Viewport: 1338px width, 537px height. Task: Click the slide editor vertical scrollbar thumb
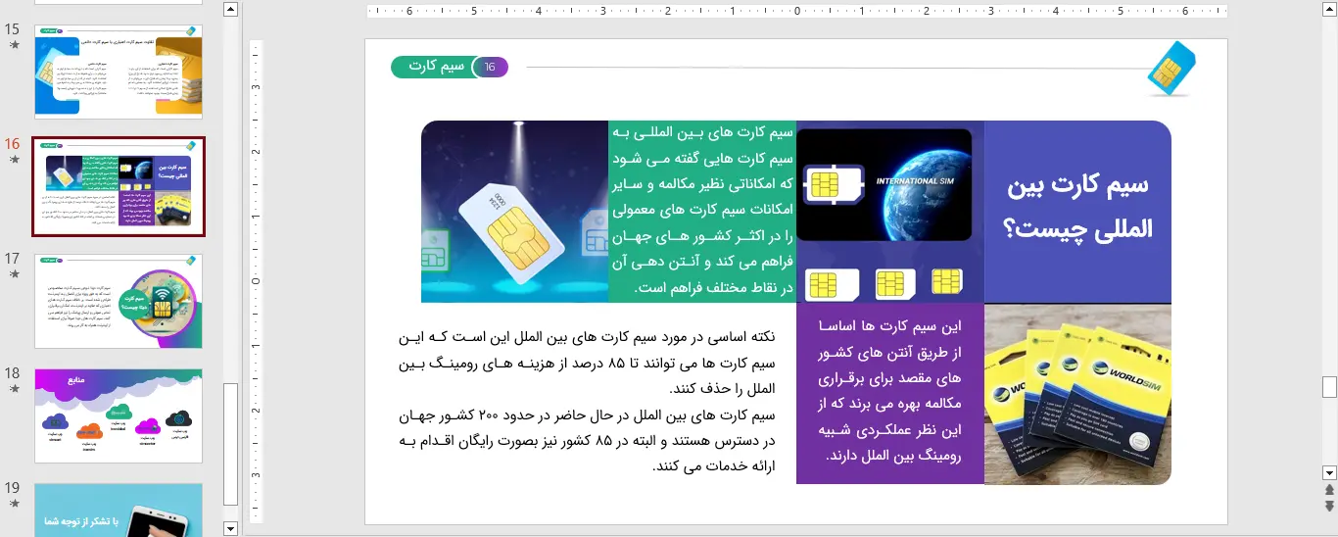point(1329,385)
